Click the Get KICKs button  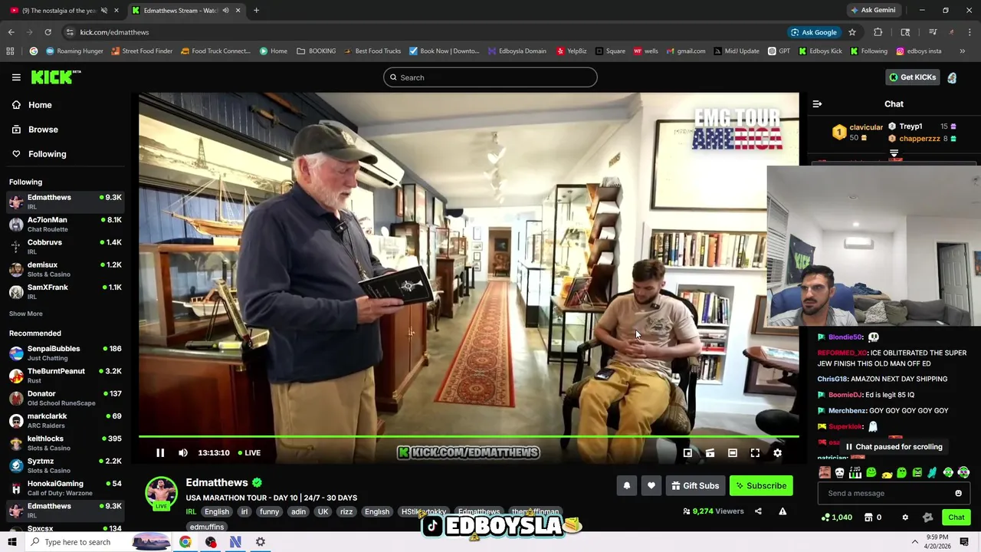point(912,77)
